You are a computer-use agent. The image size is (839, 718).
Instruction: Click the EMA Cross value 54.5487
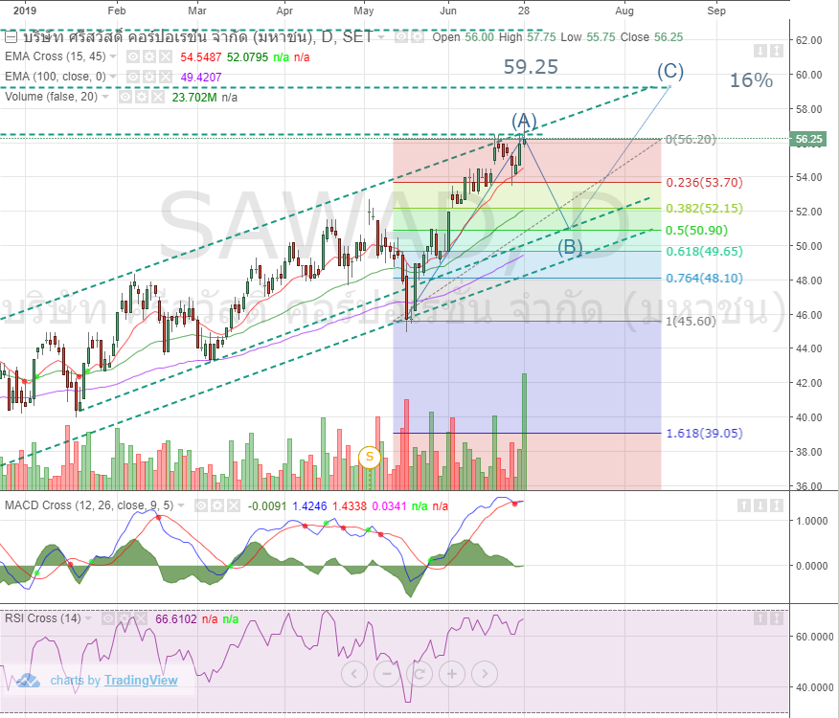[x=201, y=57]
